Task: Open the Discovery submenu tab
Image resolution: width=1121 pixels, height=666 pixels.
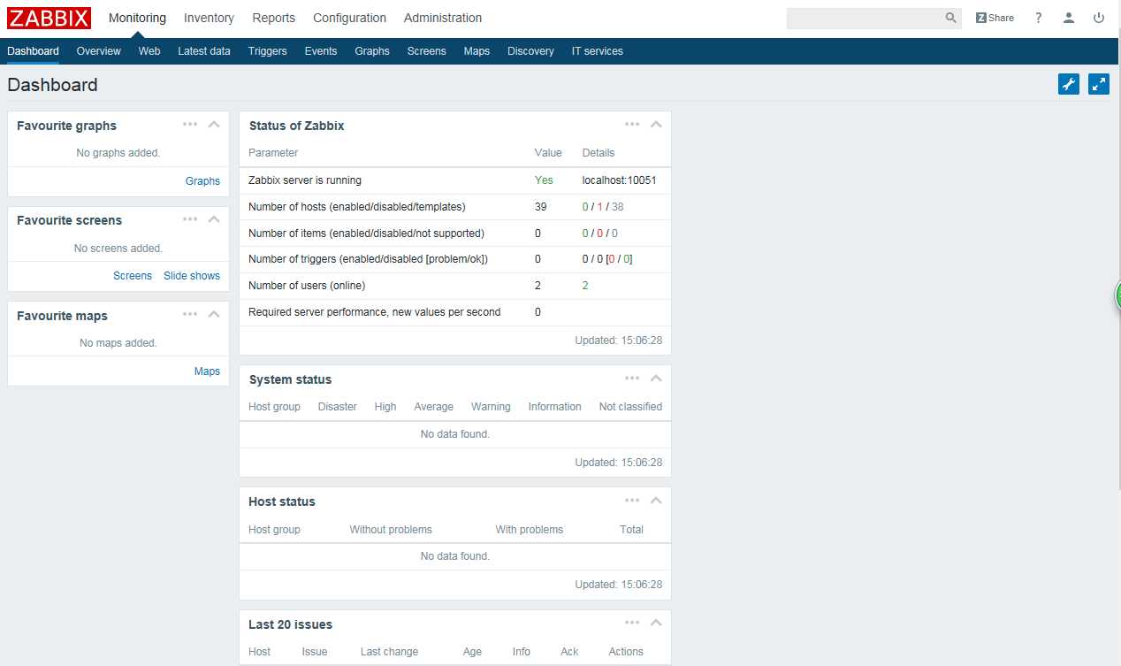Action: [x=530, y=51]
